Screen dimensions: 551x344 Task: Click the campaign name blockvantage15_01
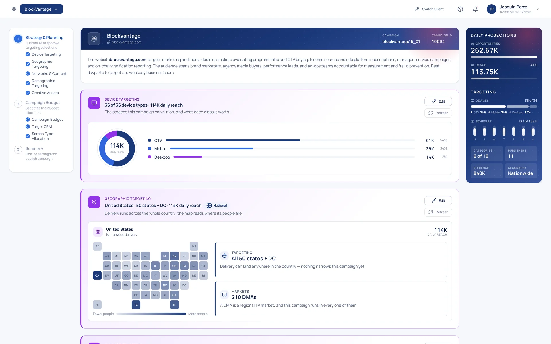[x=401, y=42]
